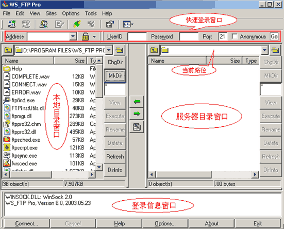
Task: Open the View menu
Action: [35, 13]
